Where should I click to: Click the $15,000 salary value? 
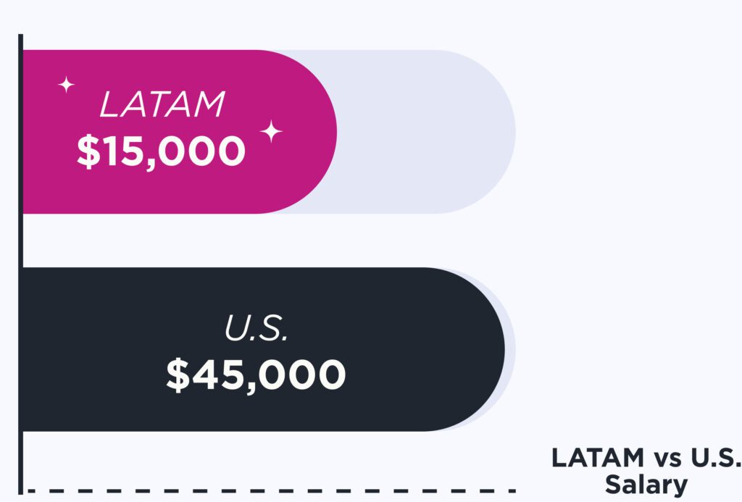point(161,151)
